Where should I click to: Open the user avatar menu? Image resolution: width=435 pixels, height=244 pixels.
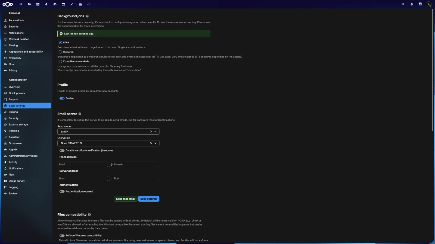429,4
